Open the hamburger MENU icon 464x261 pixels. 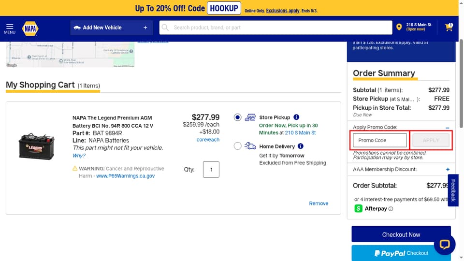tap(10, 29)
